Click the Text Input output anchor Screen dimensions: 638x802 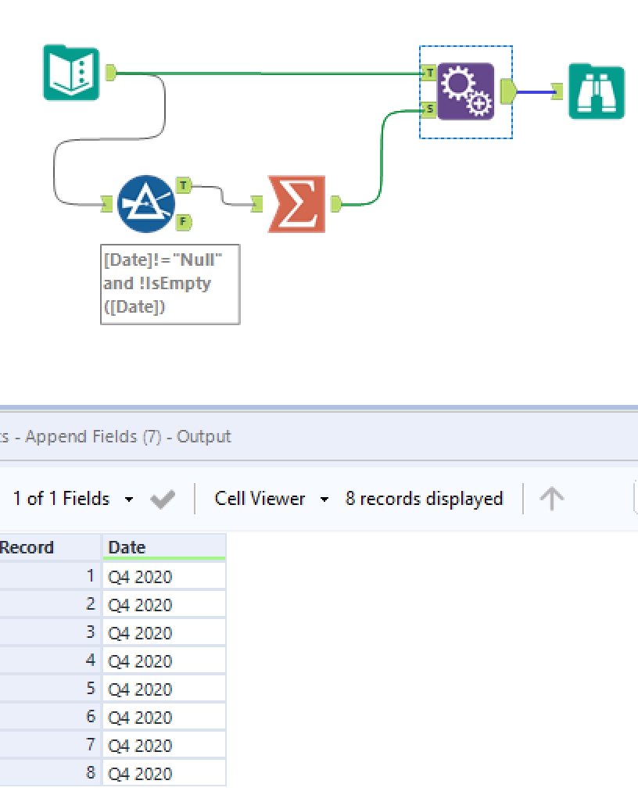click(x=111, y=73)
